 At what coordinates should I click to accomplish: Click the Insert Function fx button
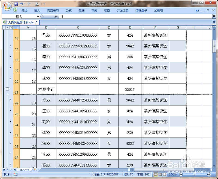[x=56, y=17]
